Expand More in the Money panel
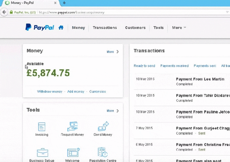The height and width of the screenshot is (162, 230). tap(112, 52)
